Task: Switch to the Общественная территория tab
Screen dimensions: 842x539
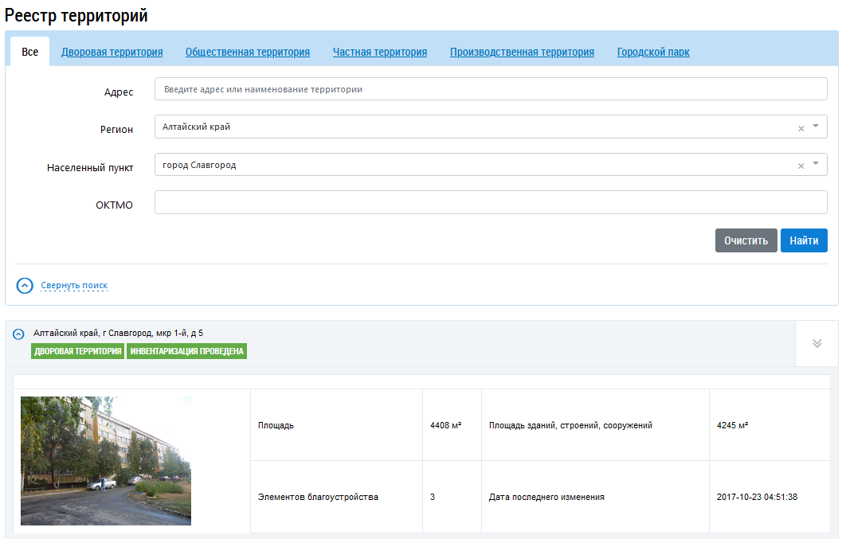Action: tap(247, 52)
